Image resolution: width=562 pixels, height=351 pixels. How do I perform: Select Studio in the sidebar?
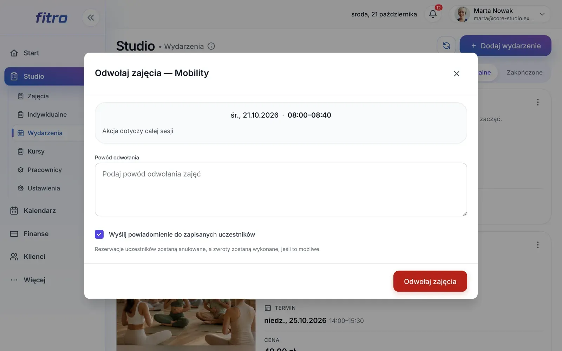[x=44, y=76]
